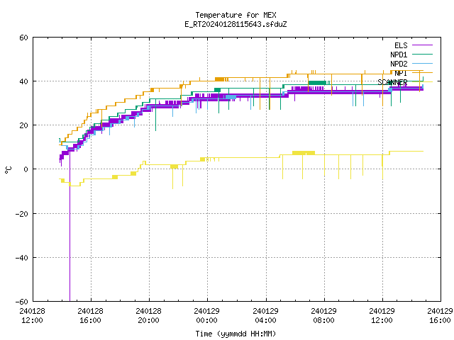Click the y-axis label 60
The width and height of the screenshot is (454, 340).
(23, 38)
